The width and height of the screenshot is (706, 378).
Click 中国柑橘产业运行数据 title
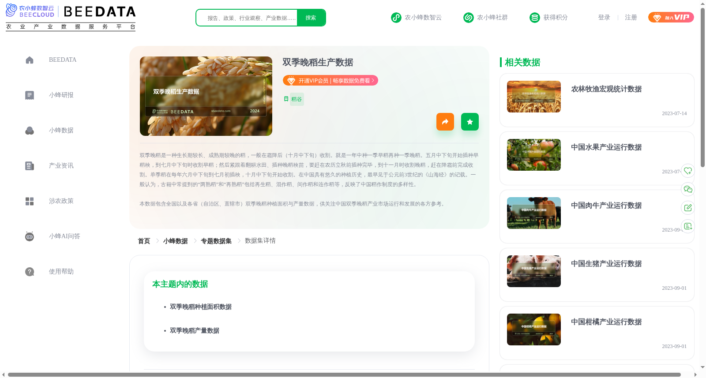click(x=606, y=322)
